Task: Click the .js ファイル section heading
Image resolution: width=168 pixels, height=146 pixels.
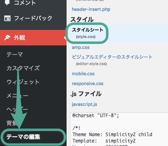Action: 86,94
